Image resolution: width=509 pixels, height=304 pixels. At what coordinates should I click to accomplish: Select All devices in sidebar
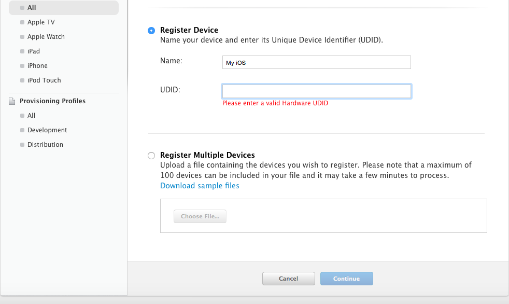pyautogui.click(x=64, y=7)
